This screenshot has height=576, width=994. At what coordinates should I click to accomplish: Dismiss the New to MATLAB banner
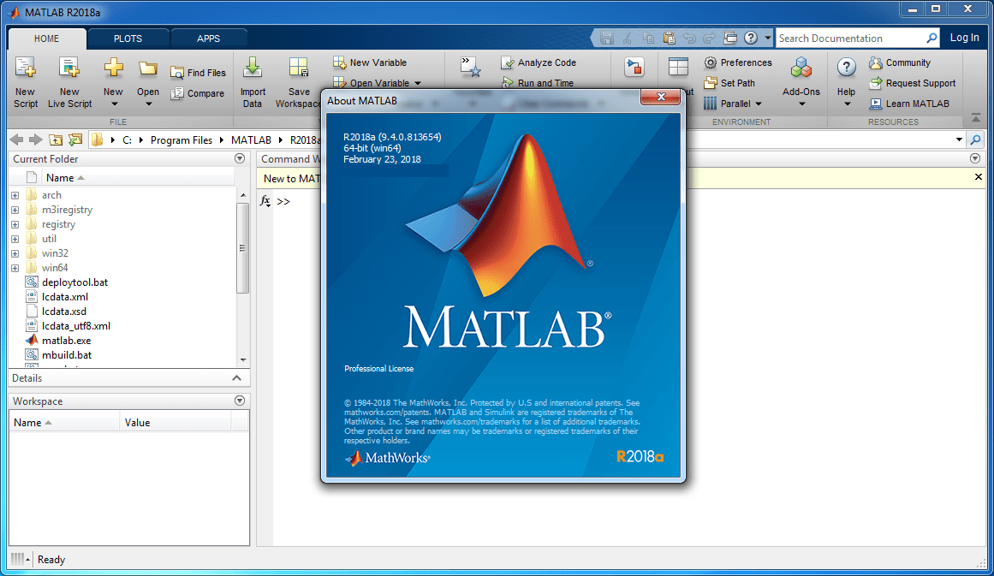coord(978,177)
